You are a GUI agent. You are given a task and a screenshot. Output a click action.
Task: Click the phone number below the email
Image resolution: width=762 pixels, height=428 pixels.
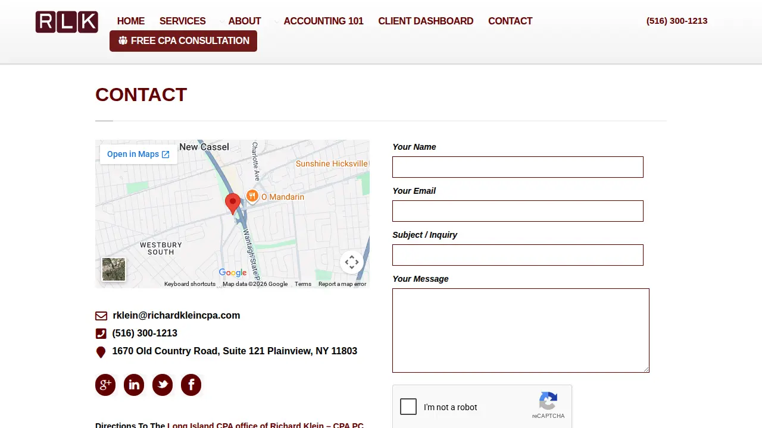145,333
